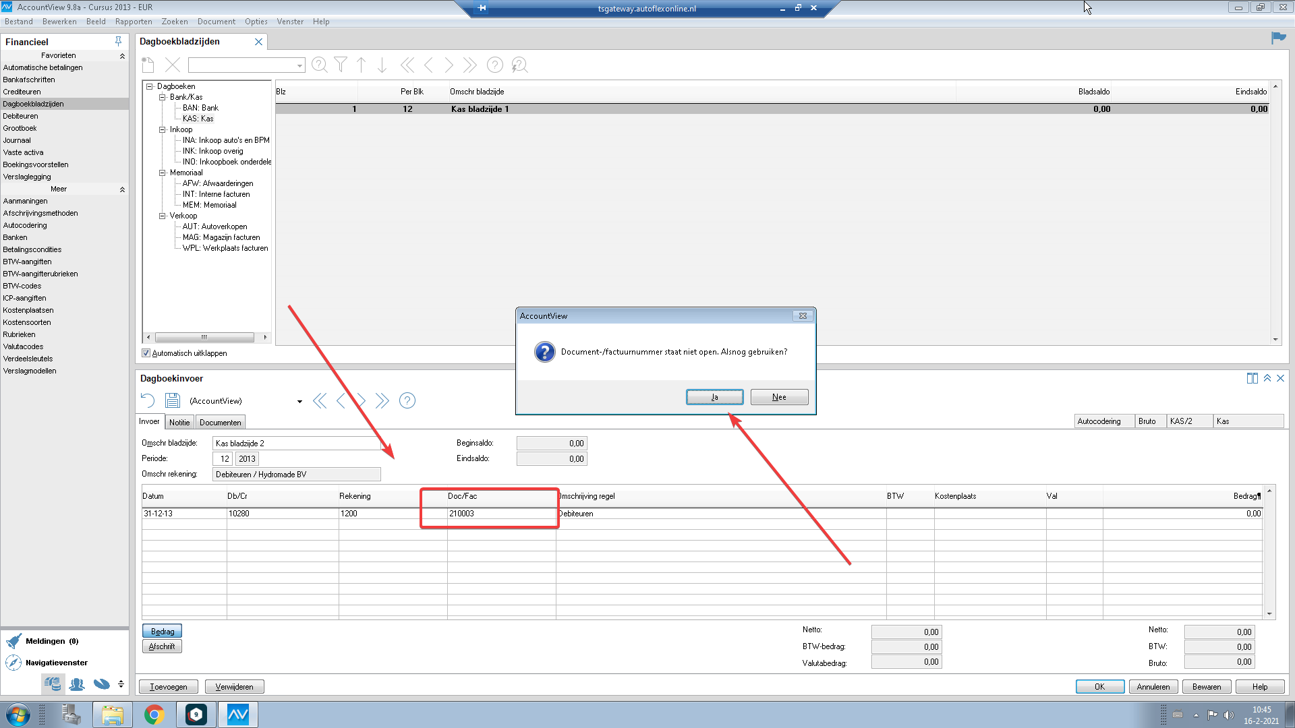Select KAS: Kas in the tree
This screenshot has height=728, width=1295.
(198, 119)
